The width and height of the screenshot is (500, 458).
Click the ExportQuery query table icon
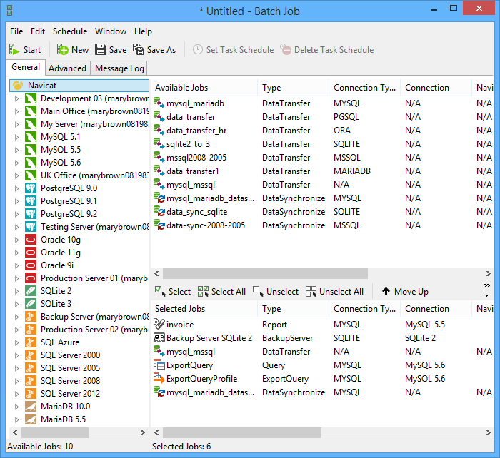159,365
